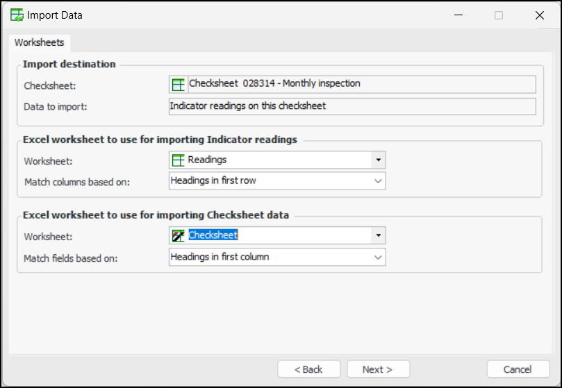Minimize the Import Data window

pos(458,15)
